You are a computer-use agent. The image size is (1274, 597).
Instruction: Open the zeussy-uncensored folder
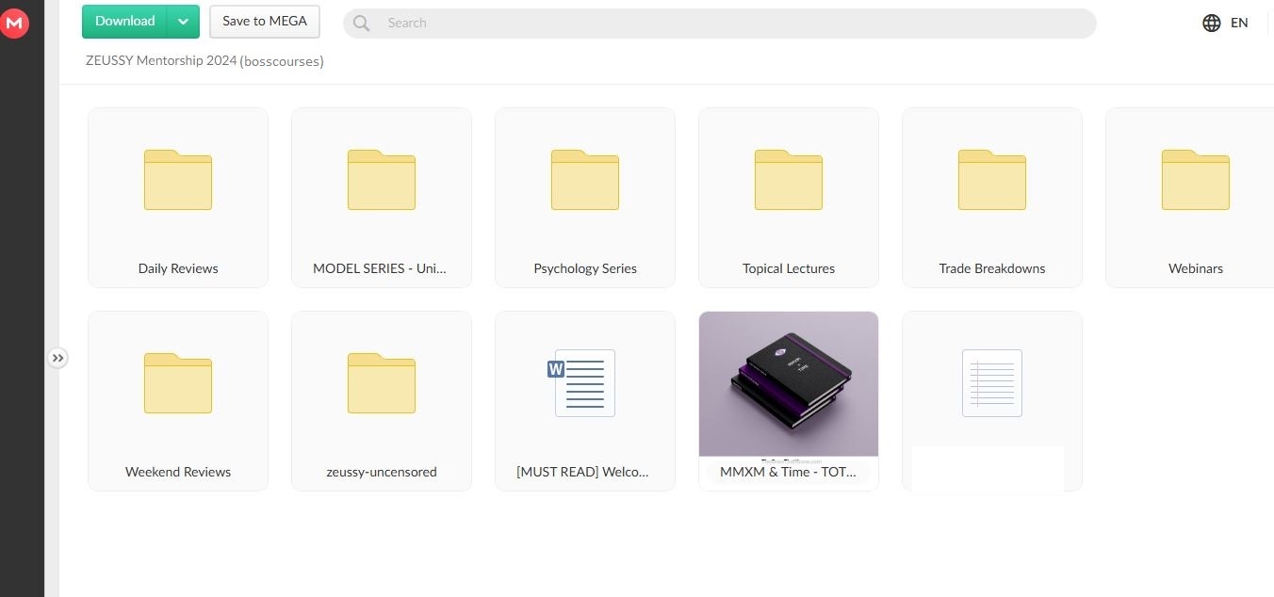point(382,400)
